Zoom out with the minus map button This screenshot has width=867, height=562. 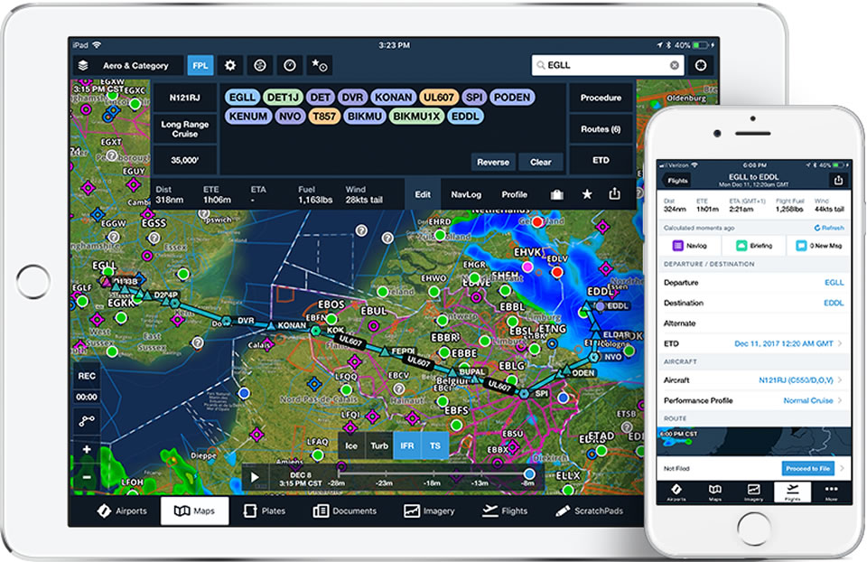point(87,477)
